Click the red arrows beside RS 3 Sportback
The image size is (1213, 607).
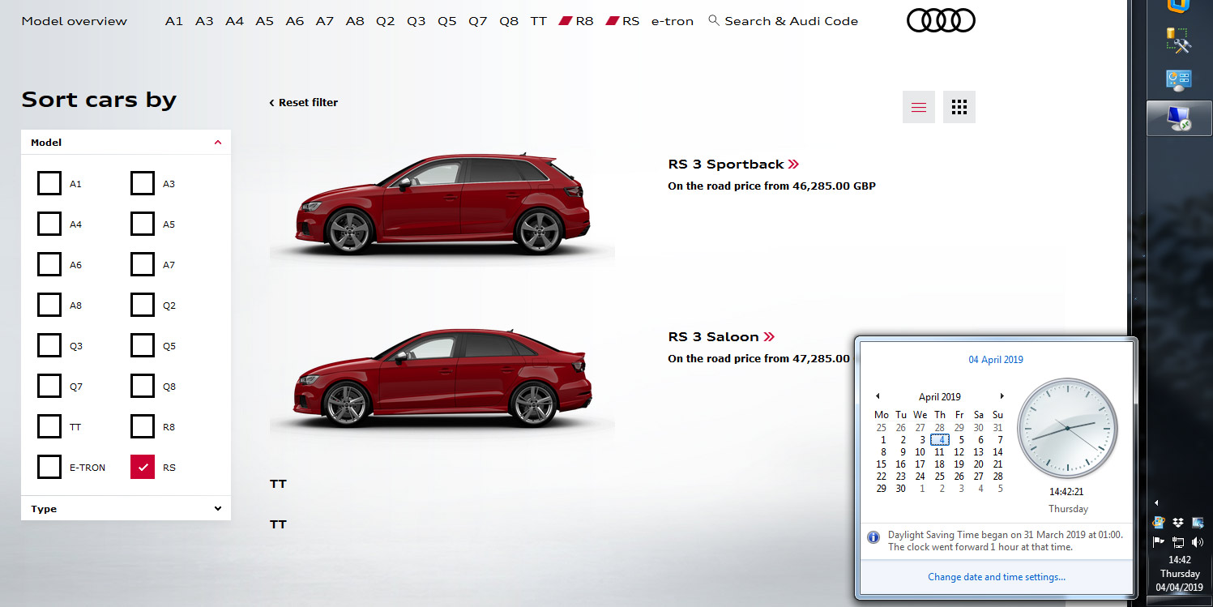point(793,164)
